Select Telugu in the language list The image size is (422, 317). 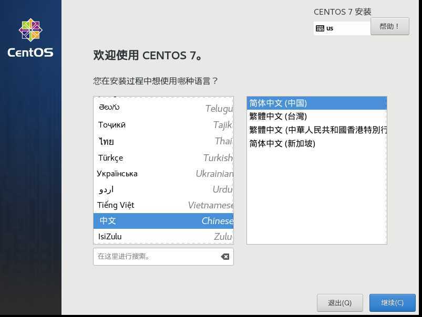click(x=163, y=108)
